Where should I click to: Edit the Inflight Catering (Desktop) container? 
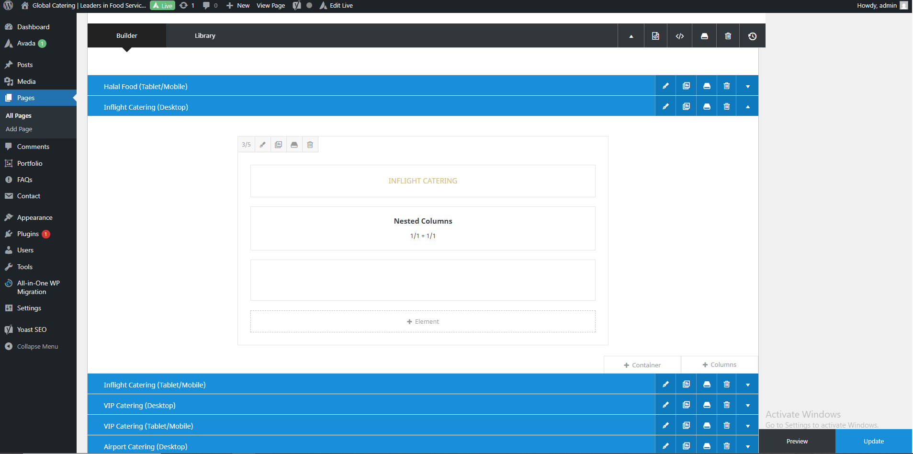click(x=665, y=107)
